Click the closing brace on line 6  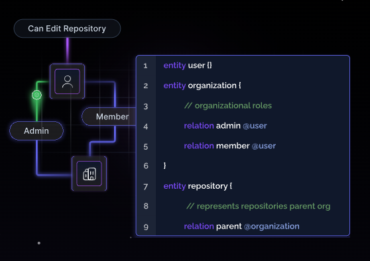pyautogui.click(x=164, y=166)
